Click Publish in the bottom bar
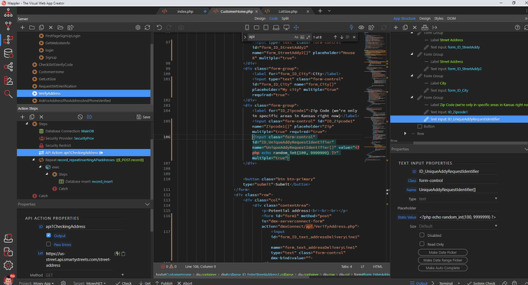Image resolution: width=528 pixels, height=285 pixels. pyautogui.click(x=164, y=283)
